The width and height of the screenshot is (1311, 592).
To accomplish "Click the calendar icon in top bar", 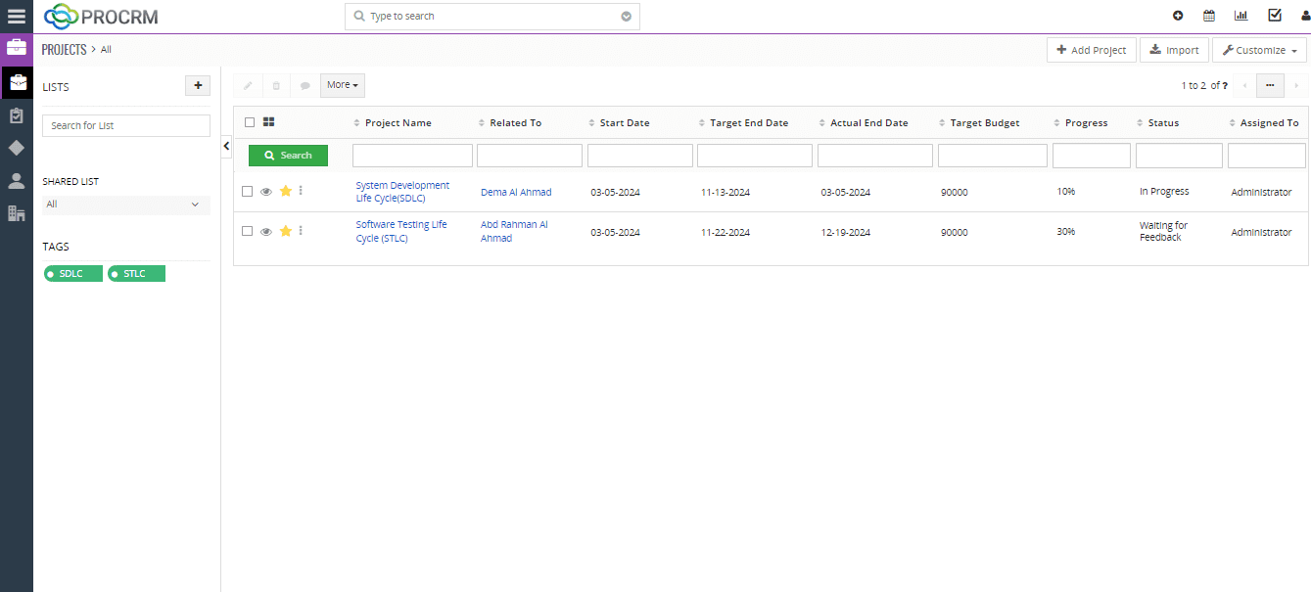I will [x=1209, y=16].
